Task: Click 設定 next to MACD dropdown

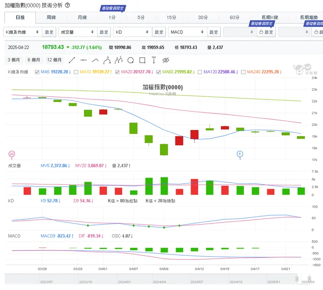Action: pyautogui.click(x=214, y=32)
